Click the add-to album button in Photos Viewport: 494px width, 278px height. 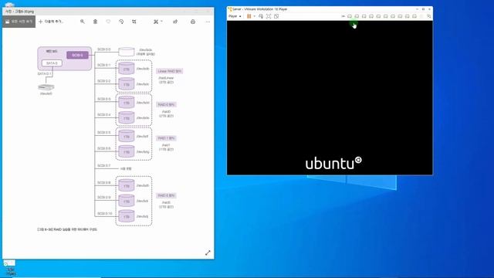click(51, 22)
